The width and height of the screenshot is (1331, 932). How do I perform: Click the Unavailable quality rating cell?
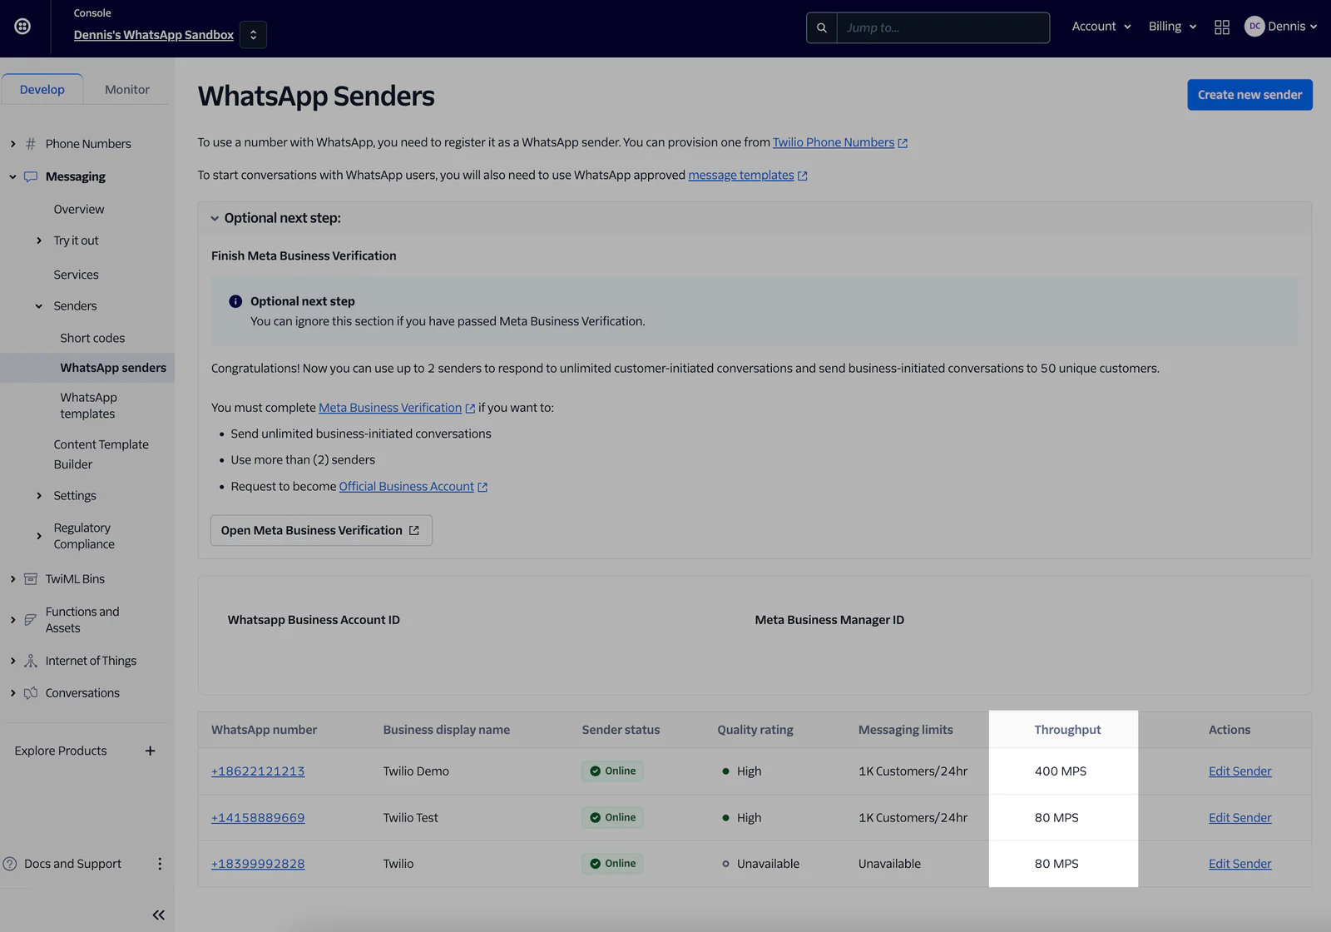(x=761, y=864)
